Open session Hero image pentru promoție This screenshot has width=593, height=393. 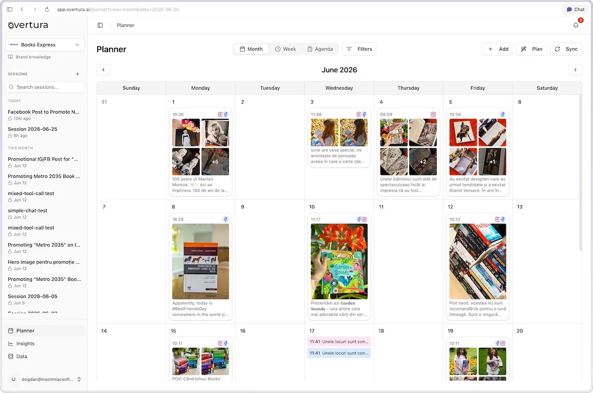tap(44, 265)
